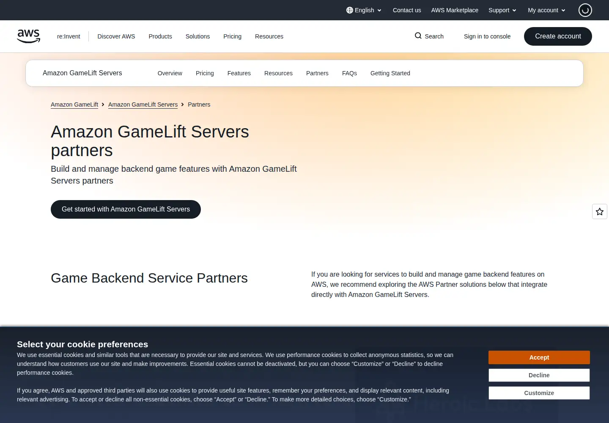The image size is (609, 423).
Task: Switch to the Partners tab
Action: (317, 73)
